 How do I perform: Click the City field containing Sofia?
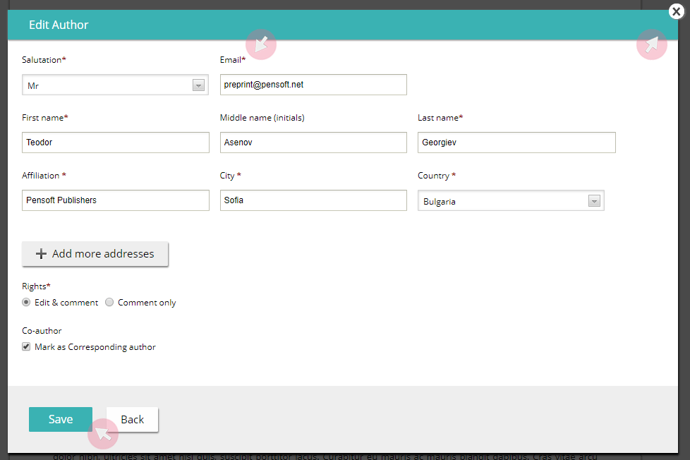(313, 200)
